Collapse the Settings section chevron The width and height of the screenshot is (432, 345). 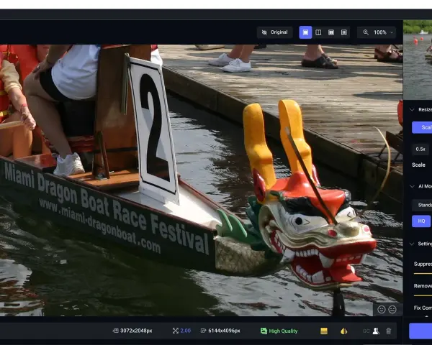click(412, 244)
